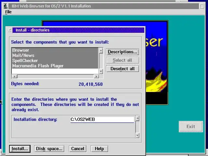Select SpellChecker component in the list
This screenshot has height=156, width=208.
(55, 61)
